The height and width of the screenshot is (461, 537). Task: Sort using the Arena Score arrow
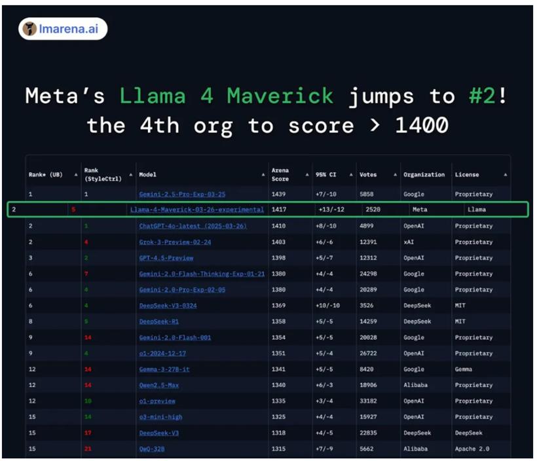(307, 175)
